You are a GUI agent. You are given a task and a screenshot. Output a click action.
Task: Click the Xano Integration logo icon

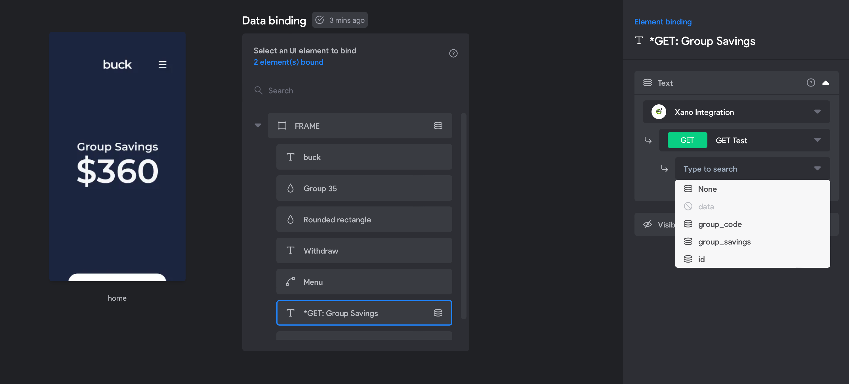coord(659,112)
